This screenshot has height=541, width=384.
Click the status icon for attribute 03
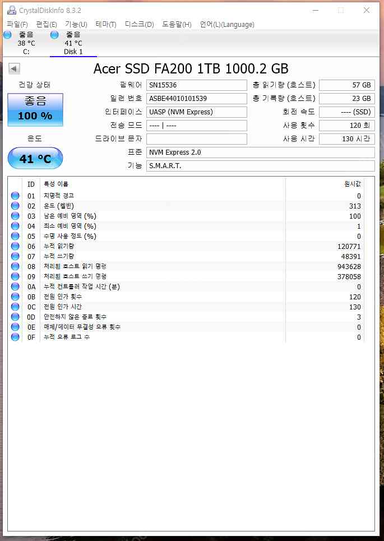tap(15, 216)
